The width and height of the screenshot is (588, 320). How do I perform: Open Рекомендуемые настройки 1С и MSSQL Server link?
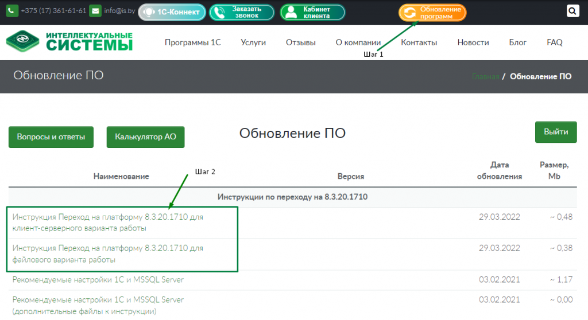click(98, 279)
